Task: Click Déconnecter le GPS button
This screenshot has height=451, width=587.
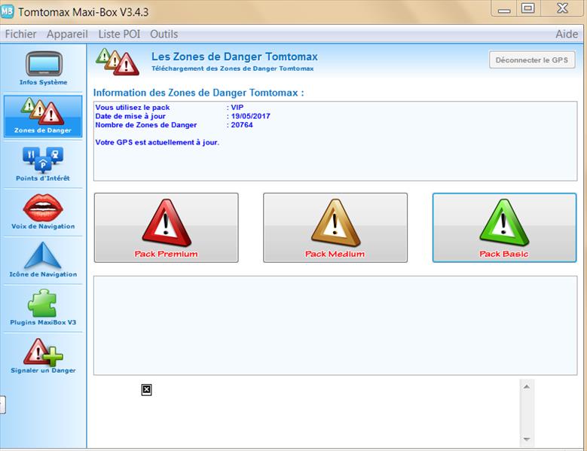Action: click(532, 59)
